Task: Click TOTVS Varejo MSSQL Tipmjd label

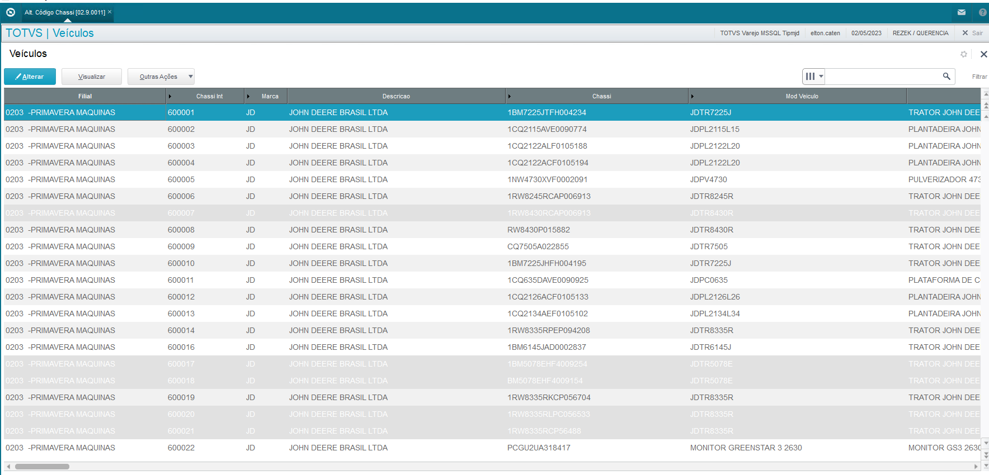Action: [x=759, y=33]
